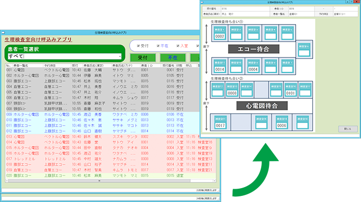Screen dimensions: 361x202
Task: Select examination room 13 tile showing 0008
Action: [x=232, y=90]
